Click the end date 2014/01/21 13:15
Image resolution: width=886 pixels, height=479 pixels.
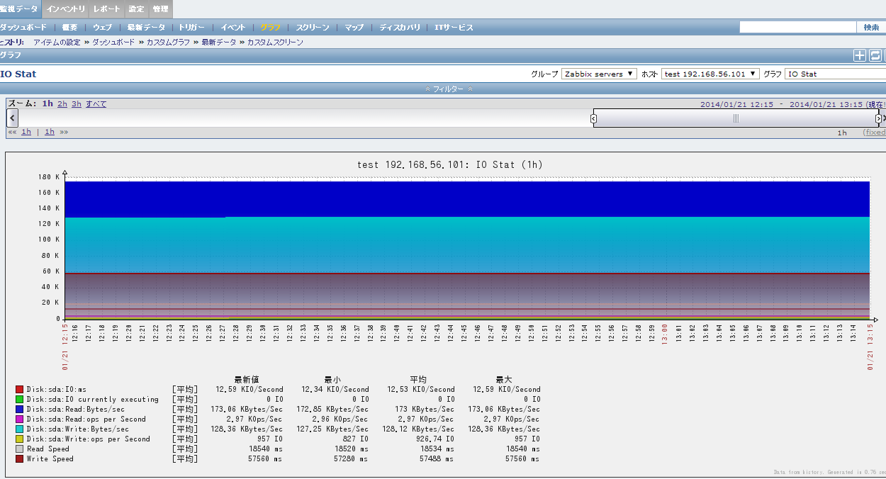(826, 104)
